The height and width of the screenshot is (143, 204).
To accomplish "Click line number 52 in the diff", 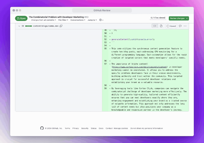I will coord(105,39).
